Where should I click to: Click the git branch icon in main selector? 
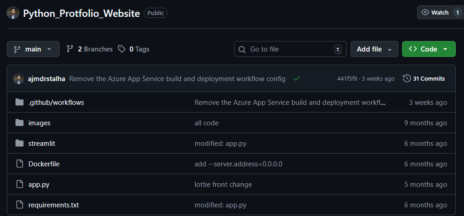point(17,49)
